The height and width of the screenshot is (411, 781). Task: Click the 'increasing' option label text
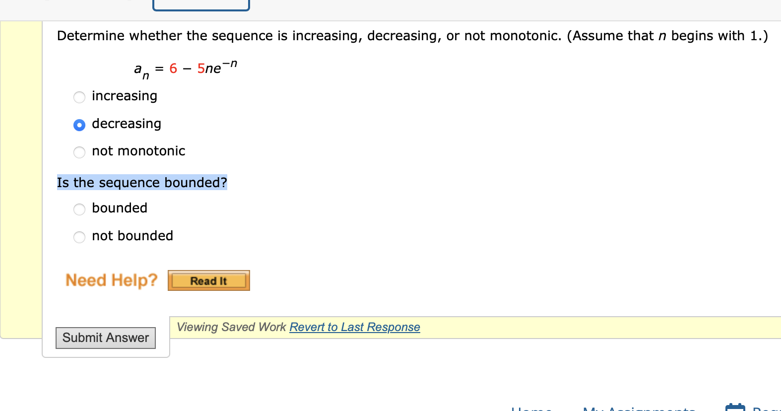click(x=125, y=96)
